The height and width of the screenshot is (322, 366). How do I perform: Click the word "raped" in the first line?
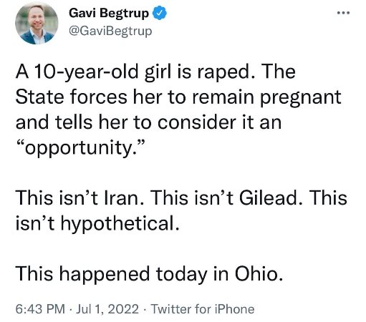tap(221, 72)
